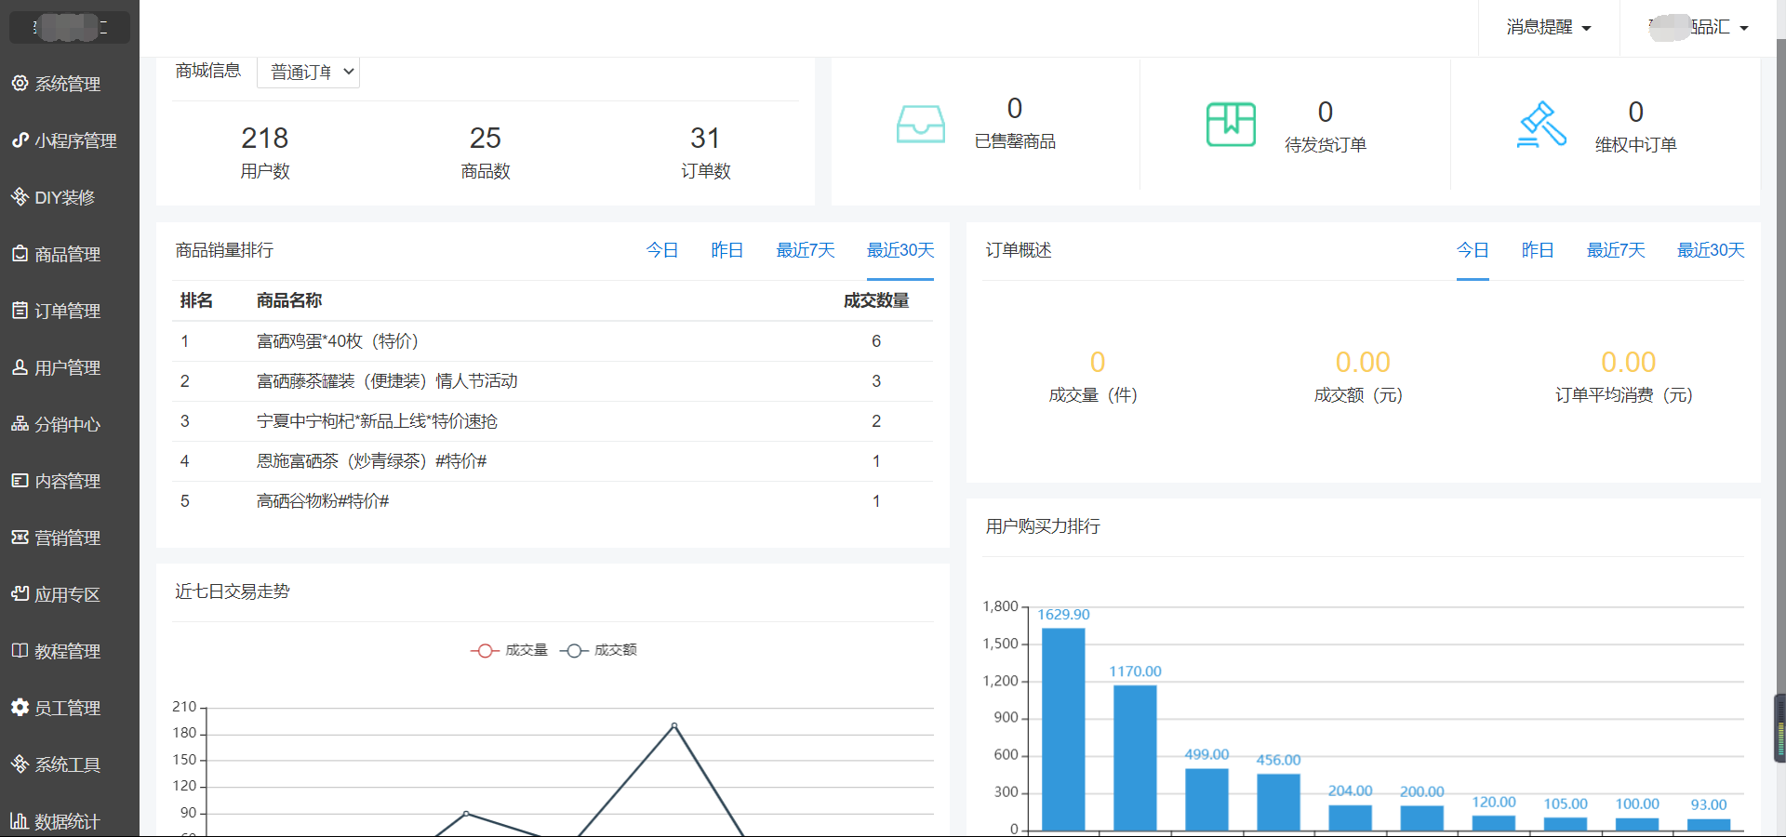Click the 分销中心 hierarchy icon
1786x837 pixels.
click(20, 423)
